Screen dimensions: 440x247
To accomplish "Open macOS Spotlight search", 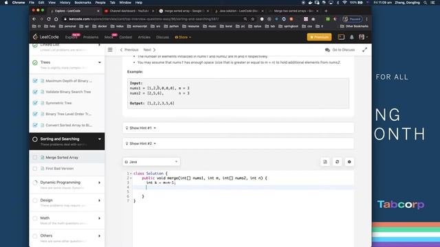I will pyautogui.click(x=426, y=3).
